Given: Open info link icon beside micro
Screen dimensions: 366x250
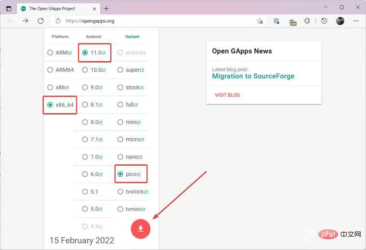Looking at the screenshot, I should point(142,140).
